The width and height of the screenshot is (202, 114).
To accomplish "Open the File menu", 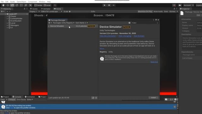I will 2,2.
